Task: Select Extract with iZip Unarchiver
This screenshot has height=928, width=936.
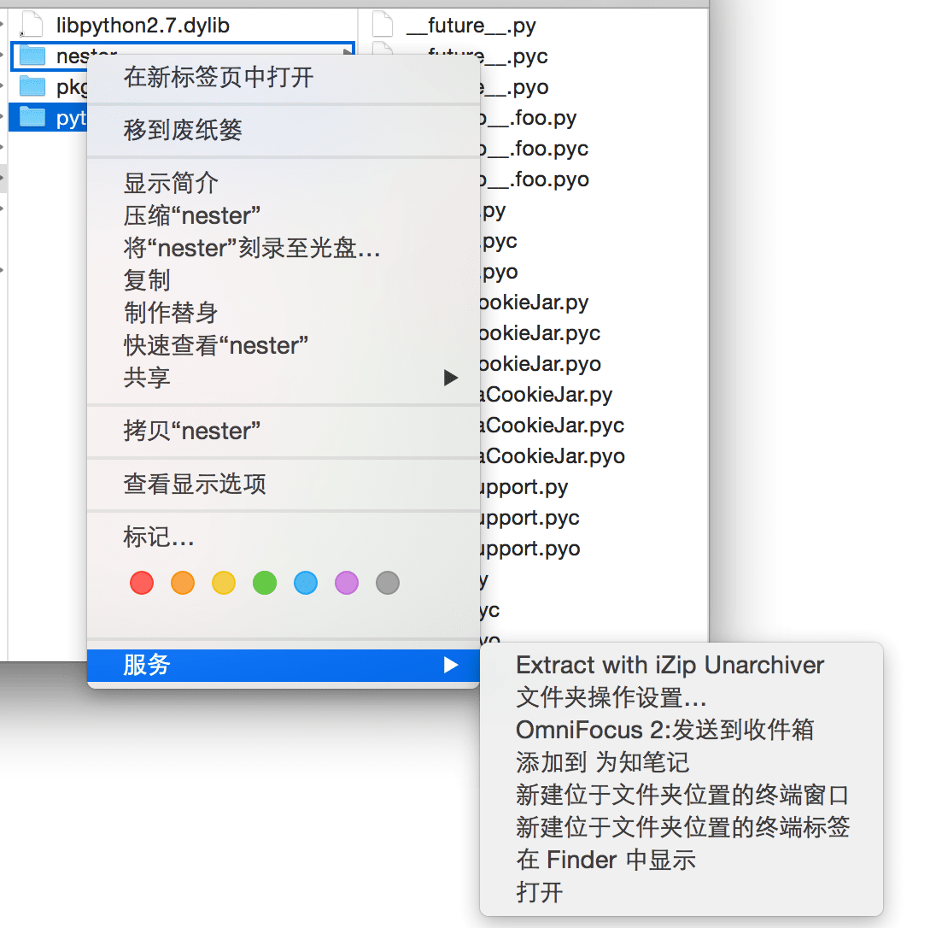Action: (670, 666)
